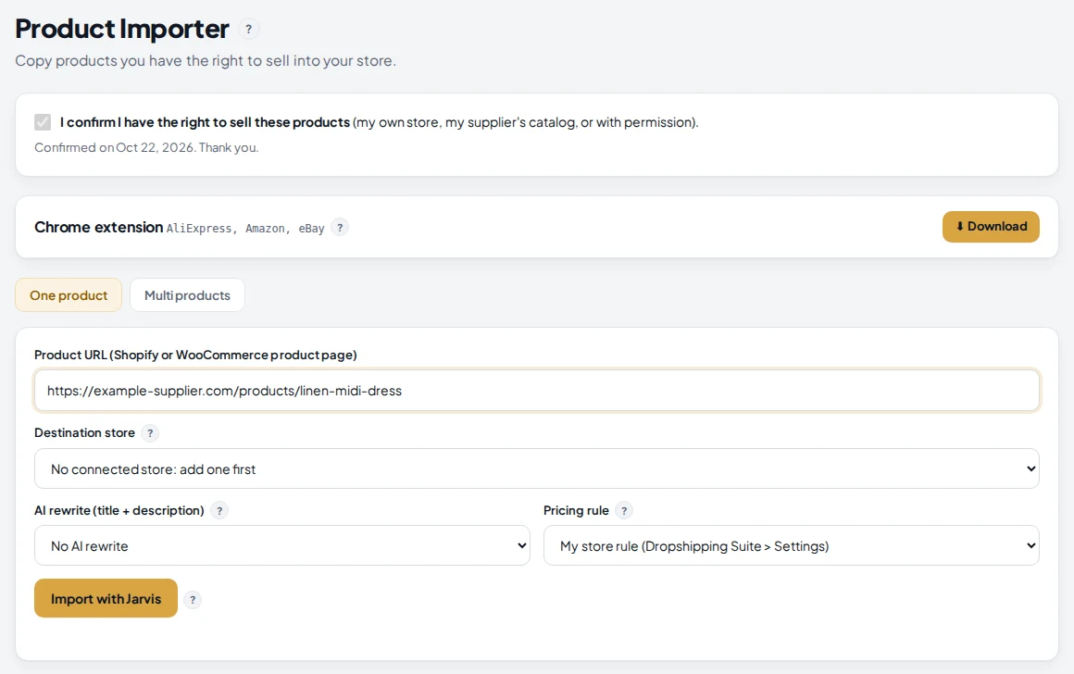Switch to the Multi products tab

pos(187,295)
